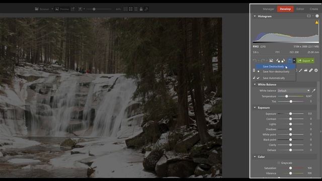Enable the Grayscale checkbox

click(279, 163)
